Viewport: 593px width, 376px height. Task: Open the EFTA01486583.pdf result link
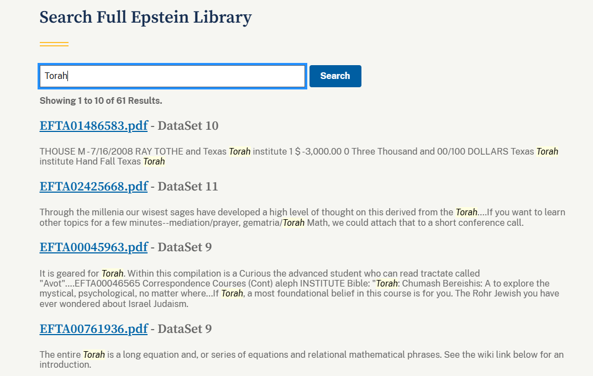(93, 126)
